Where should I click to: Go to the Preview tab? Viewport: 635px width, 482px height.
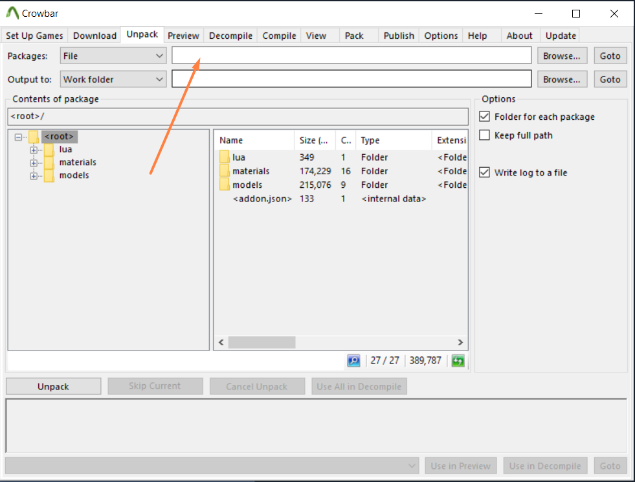point(183,36)
